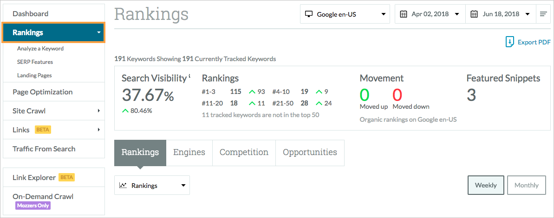This screenshot has height=218, width=554.
Task: Open Analyze a Keyword
Action: 40,49
